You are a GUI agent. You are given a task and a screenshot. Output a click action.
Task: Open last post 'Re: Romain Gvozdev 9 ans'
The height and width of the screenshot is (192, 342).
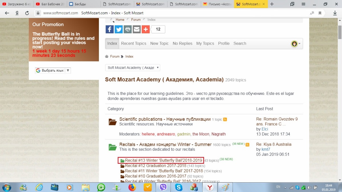(277, 122)
